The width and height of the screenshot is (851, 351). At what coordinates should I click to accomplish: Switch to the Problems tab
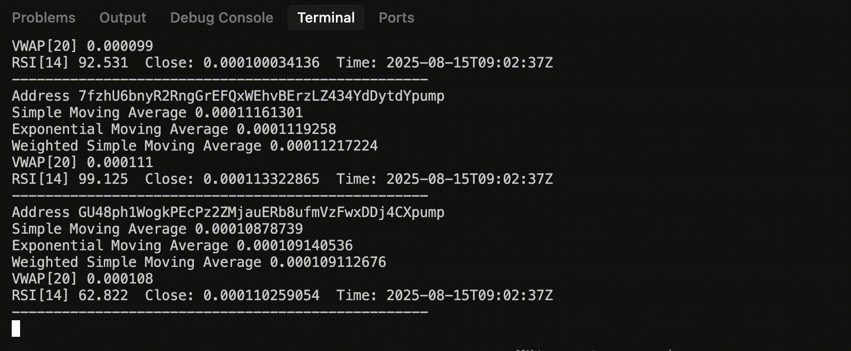44,18
